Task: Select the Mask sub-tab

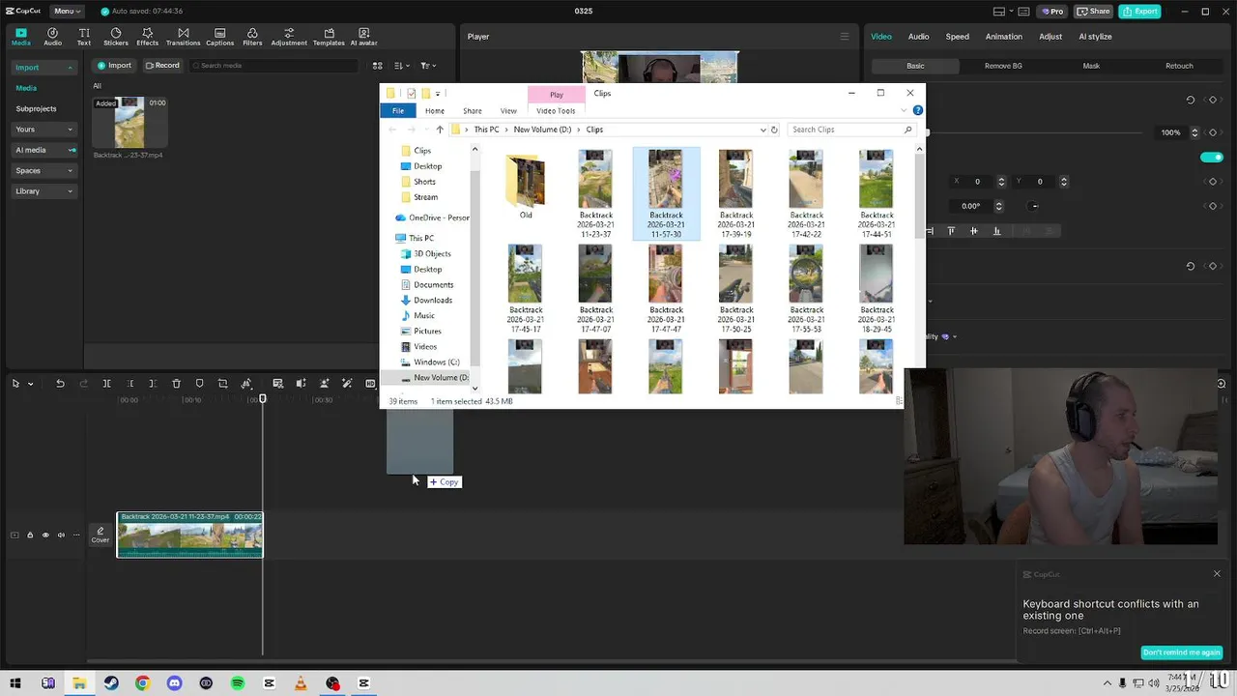Action: point(1091,66)
